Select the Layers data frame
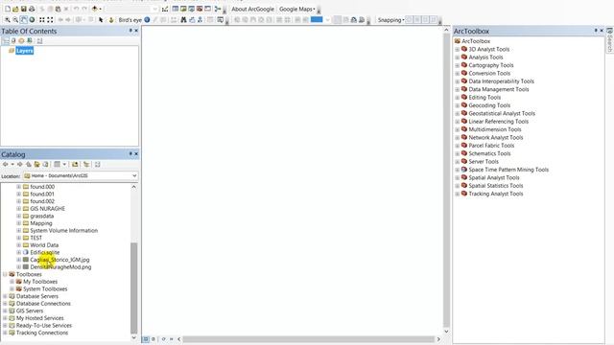This screenshot has width=614, height=345. point(25,51)
